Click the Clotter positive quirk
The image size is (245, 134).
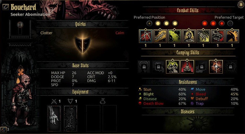pyautogui.click(x=46, y=33)
